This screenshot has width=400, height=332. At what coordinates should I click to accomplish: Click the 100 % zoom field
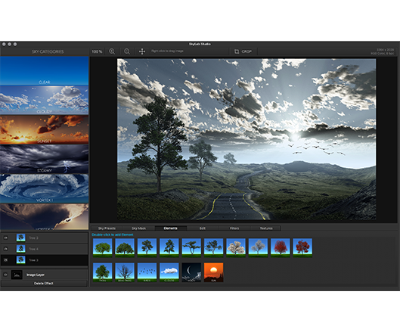coord(97,51)
